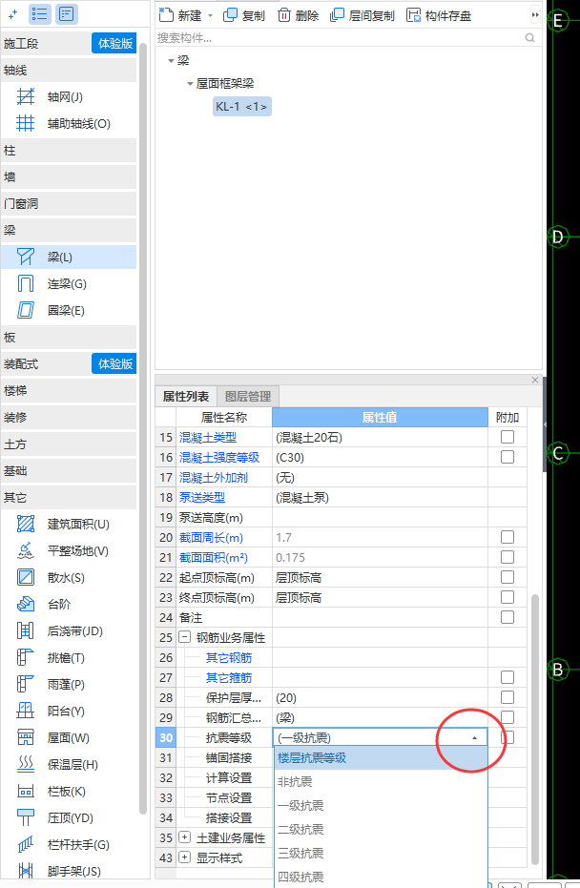The height and width of the screenshot is (888, 580).
Task: Tick the 终点顶标高(m) 附加 checkbox
Action: 507,597
